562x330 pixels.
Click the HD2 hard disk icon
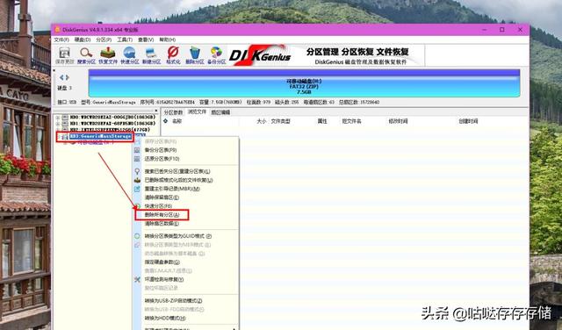[65, 129]
